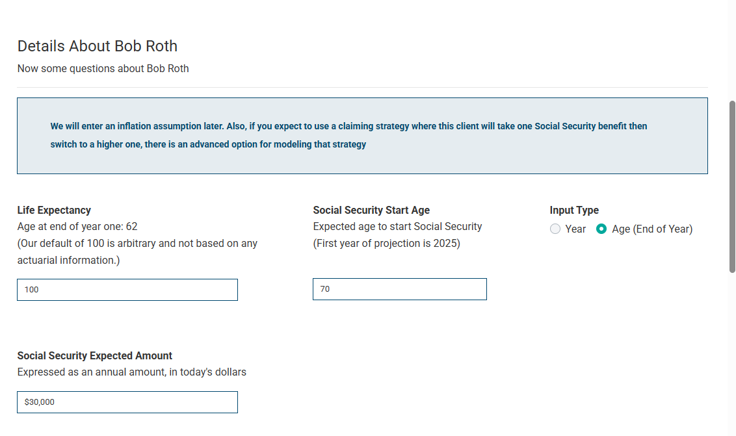Image resolution: width=736 pixels, height=436 pixels.
Task: Click the Social Security Expected Amount field
Action: click(x=127, y=402)
